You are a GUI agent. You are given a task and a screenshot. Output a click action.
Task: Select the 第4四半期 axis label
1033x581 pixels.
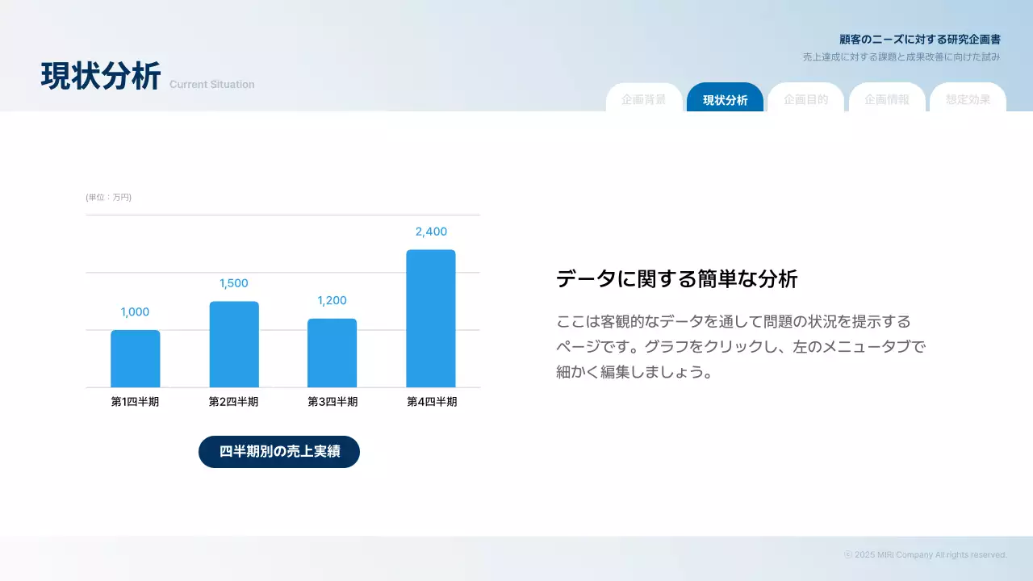point(432,401)
